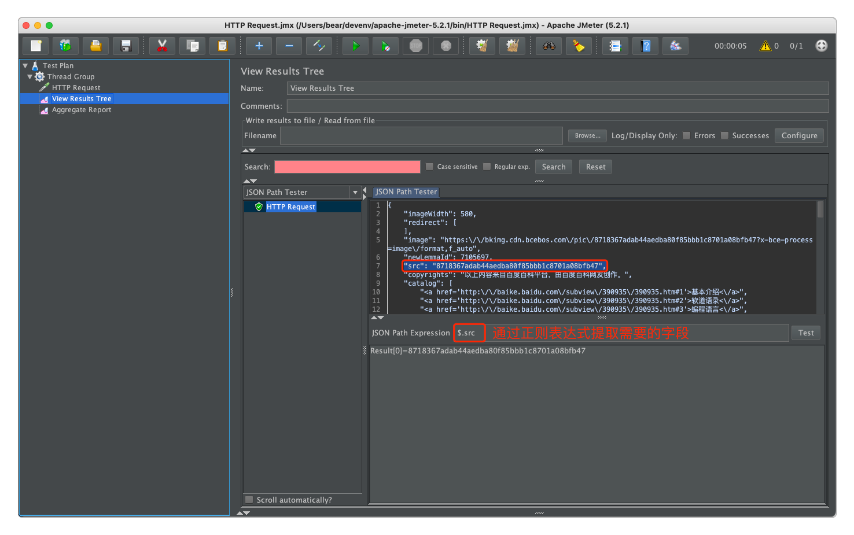
Task: Click the Search button beside Regular exp.
Action: click(x=554, y=167)
